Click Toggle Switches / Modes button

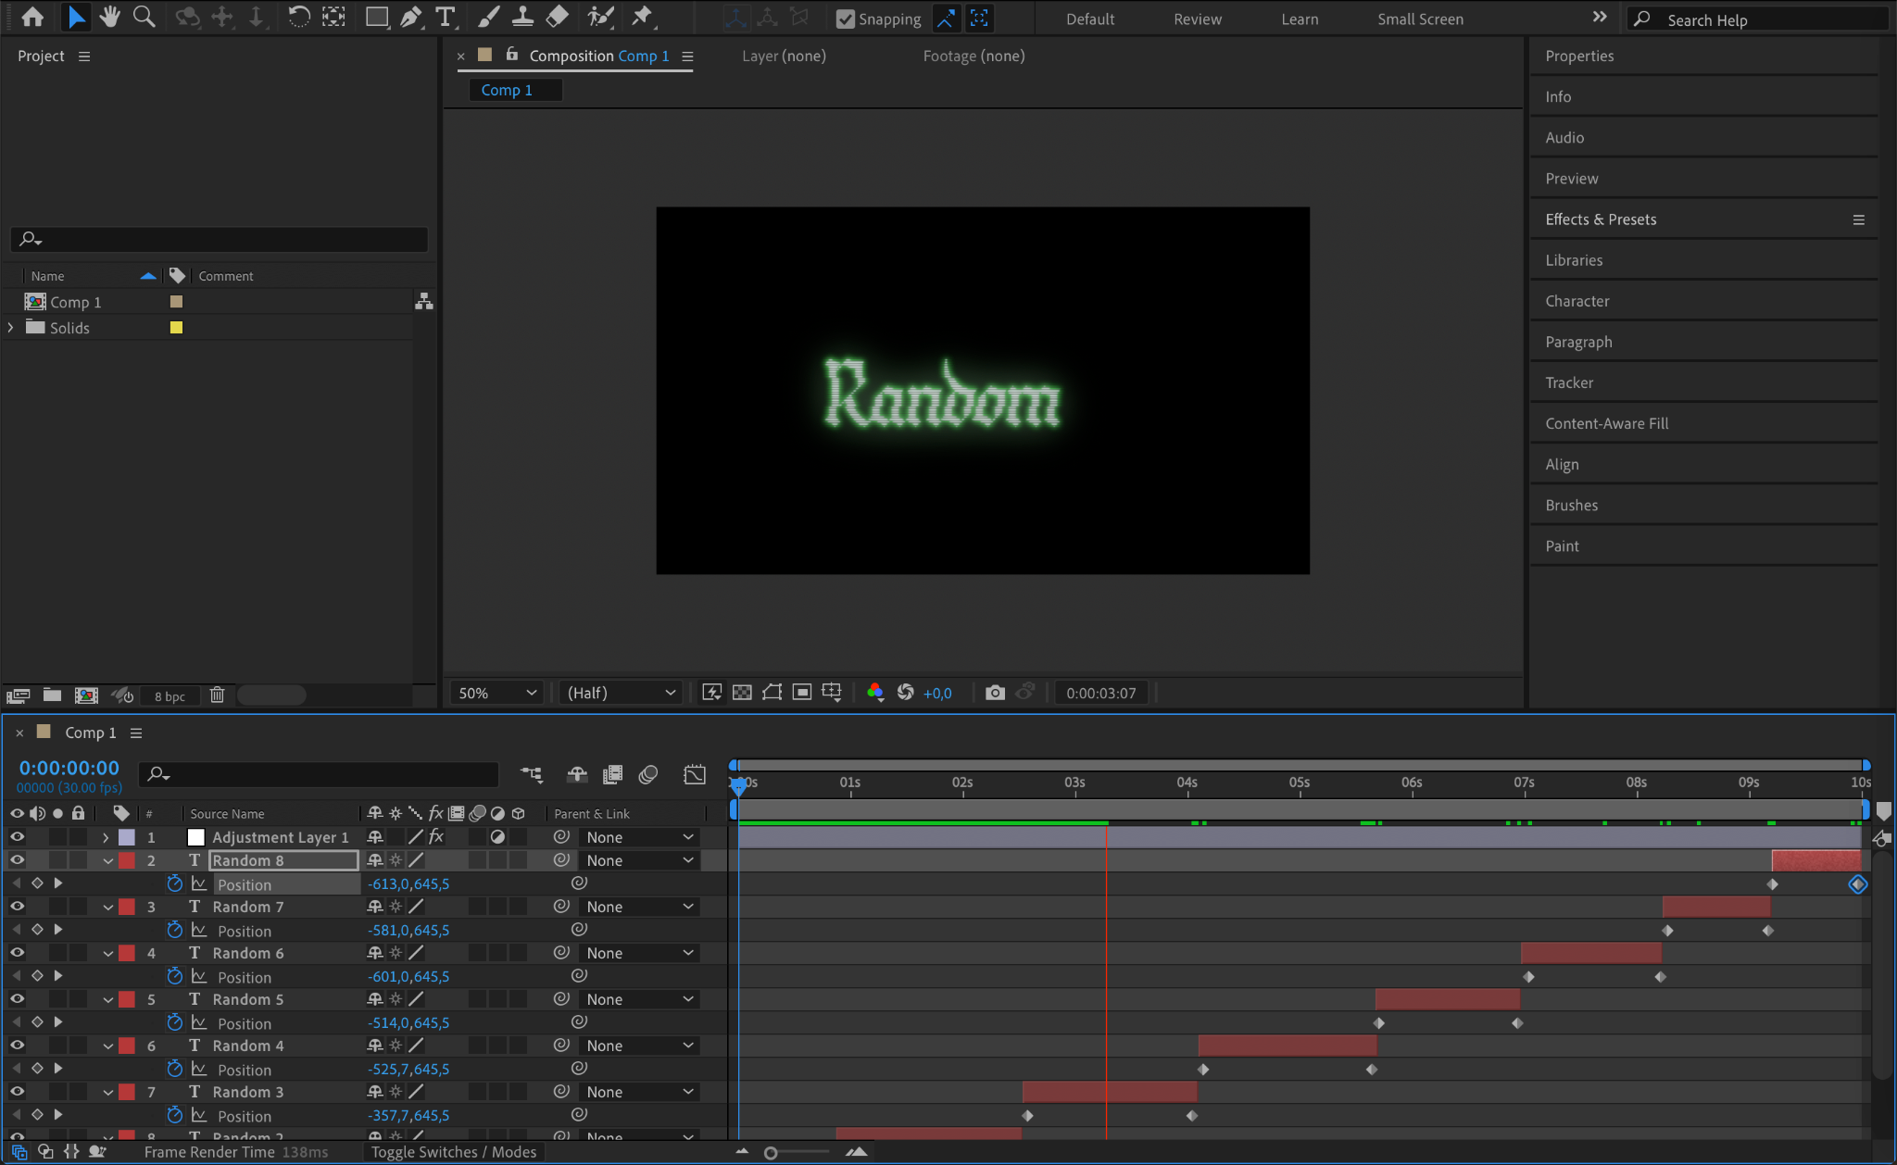454,1152
